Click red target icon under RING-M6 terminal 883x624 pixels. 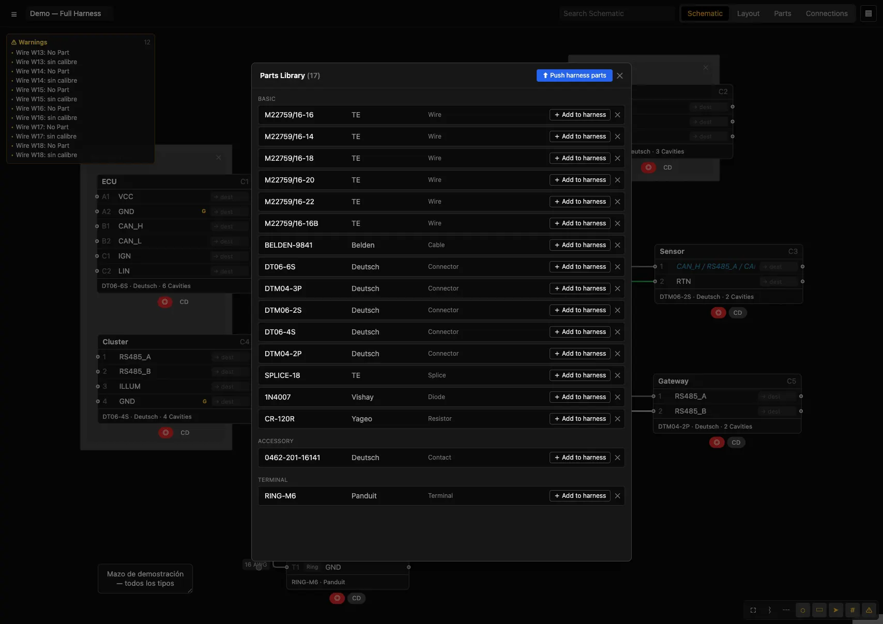coord(337,598)
